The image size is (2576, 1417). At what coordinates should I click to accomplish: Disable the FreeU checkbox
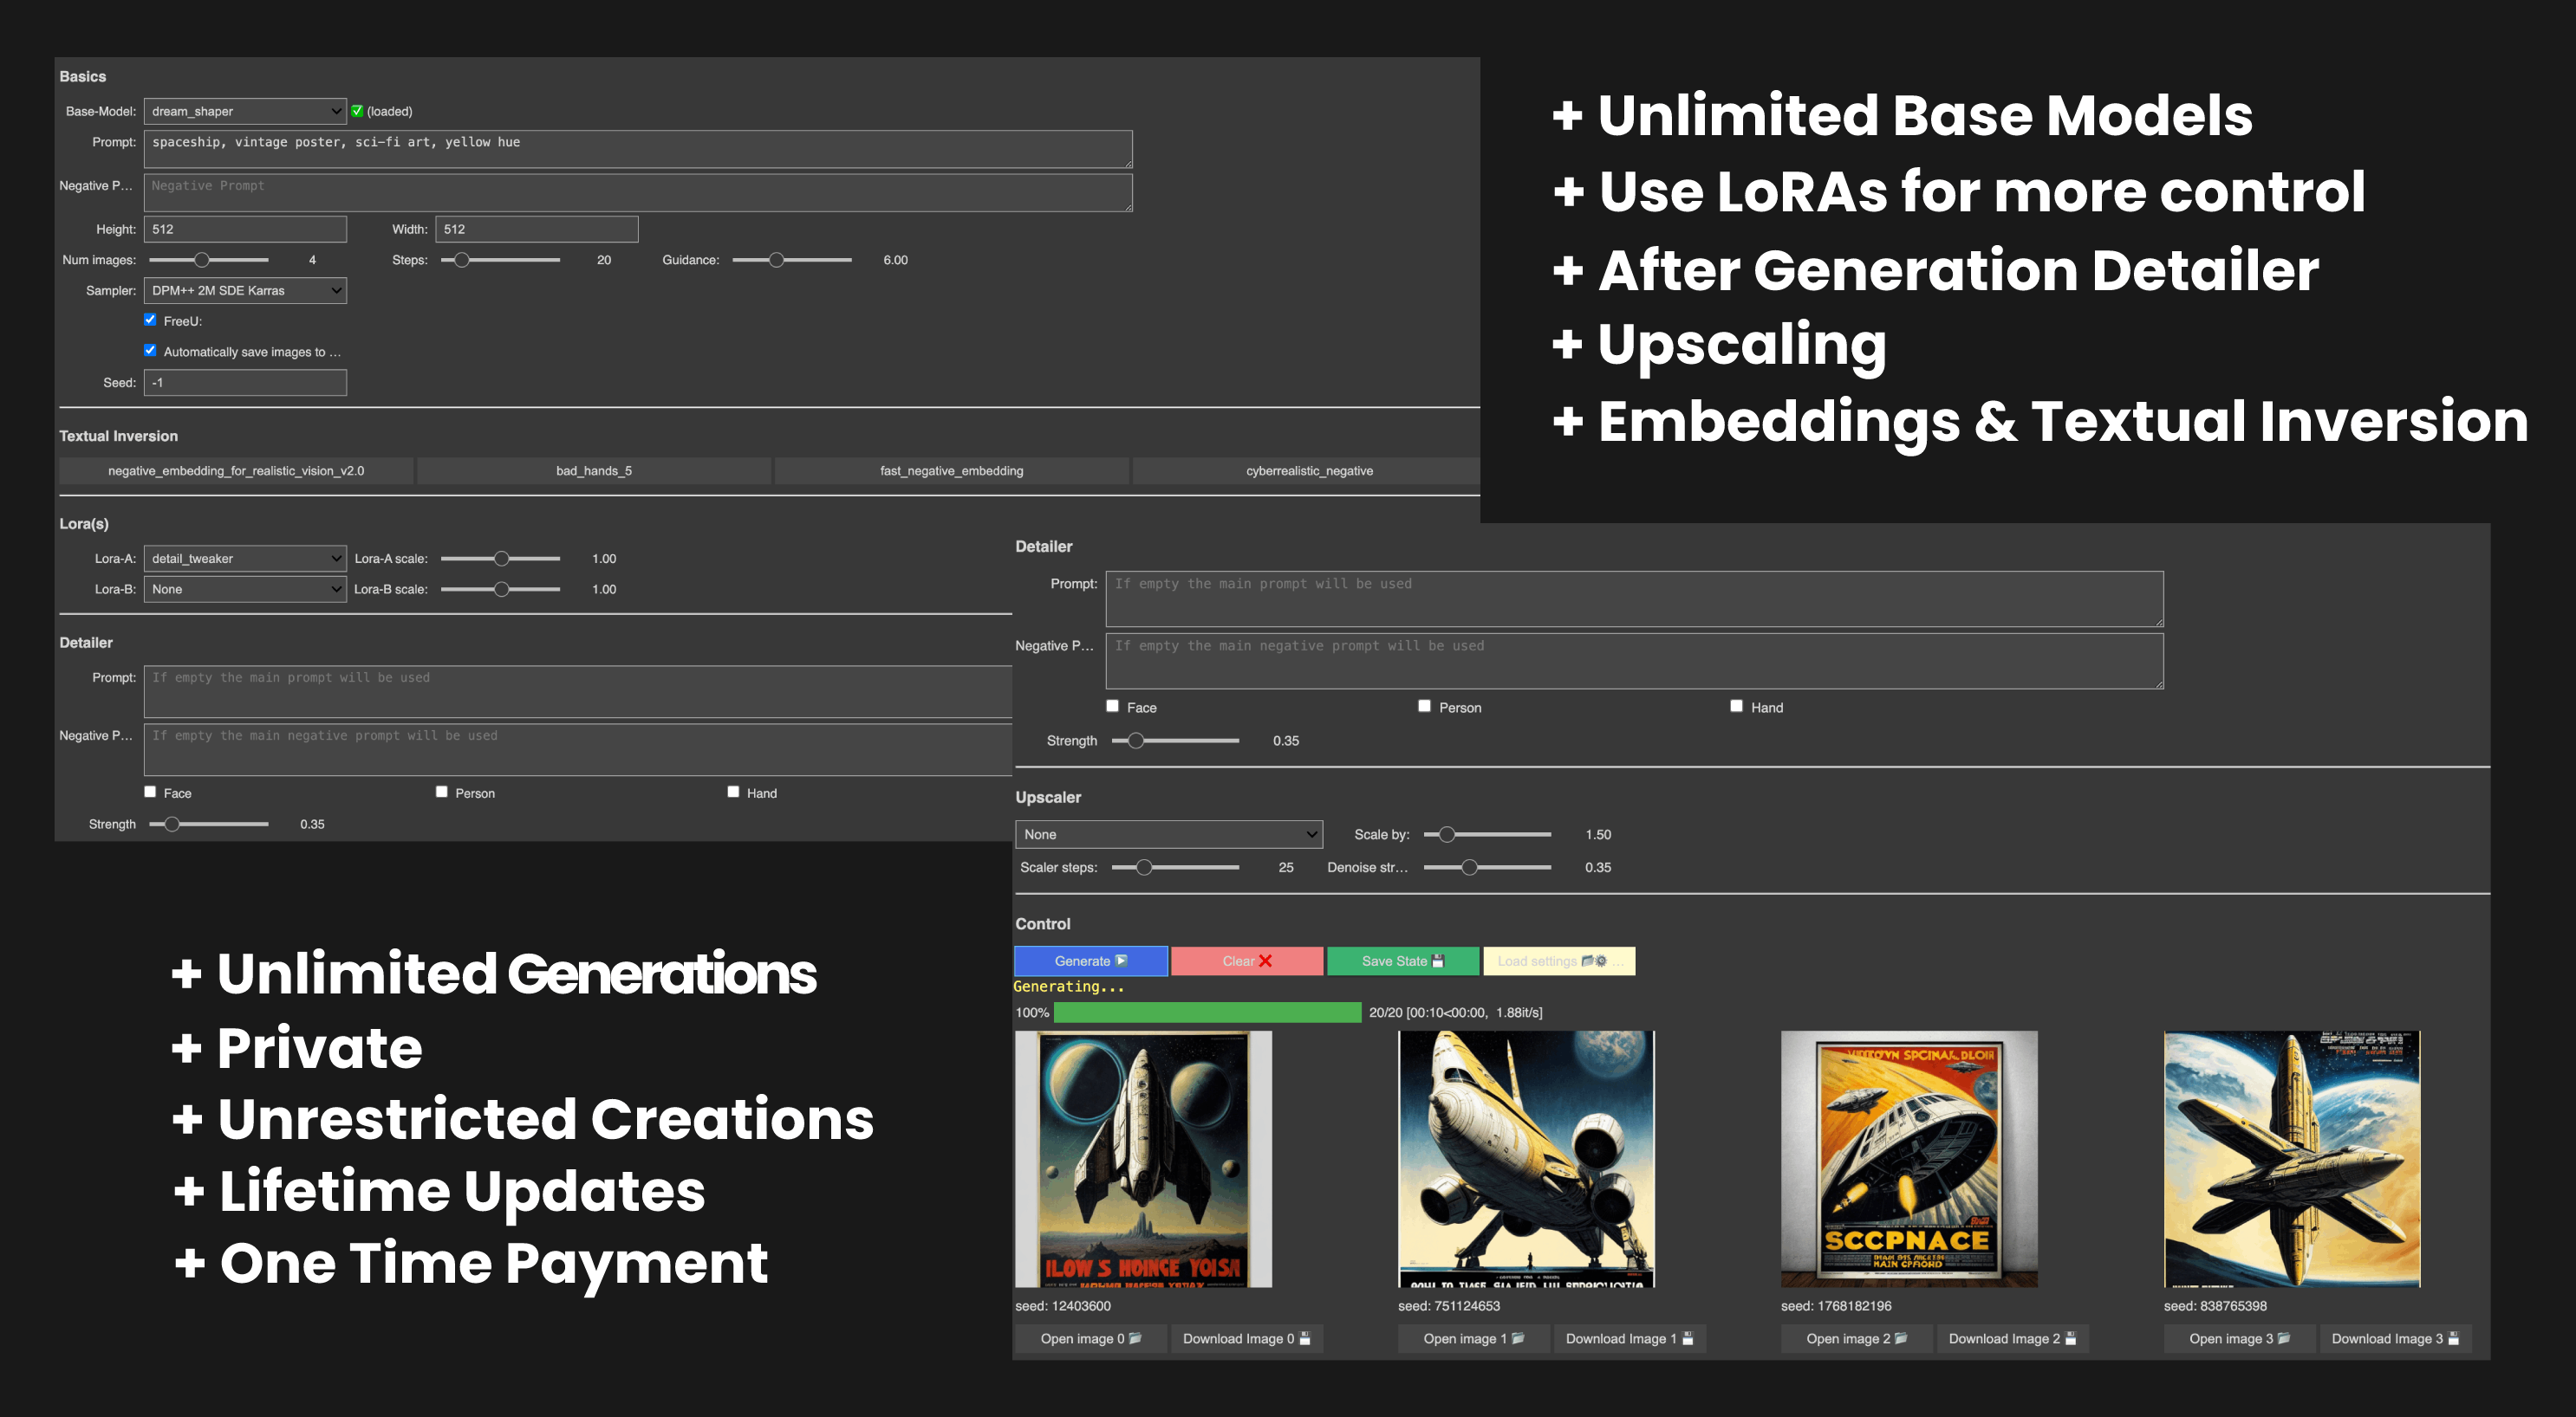[x=150, y=320]
